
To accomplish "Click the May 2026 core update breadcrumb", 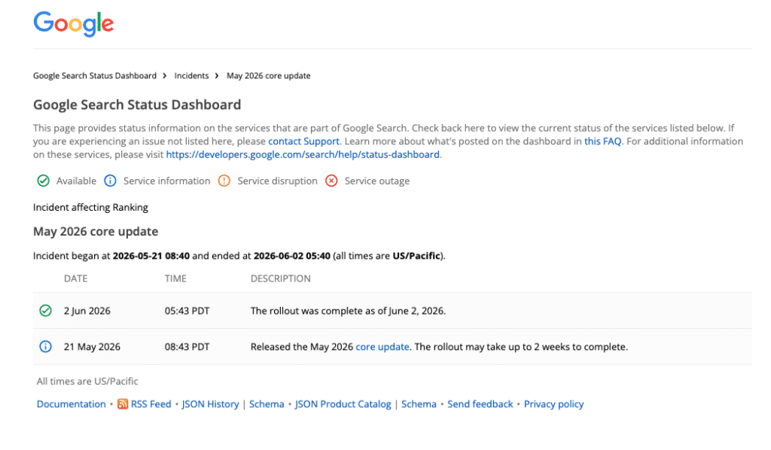I will [269, 76].
